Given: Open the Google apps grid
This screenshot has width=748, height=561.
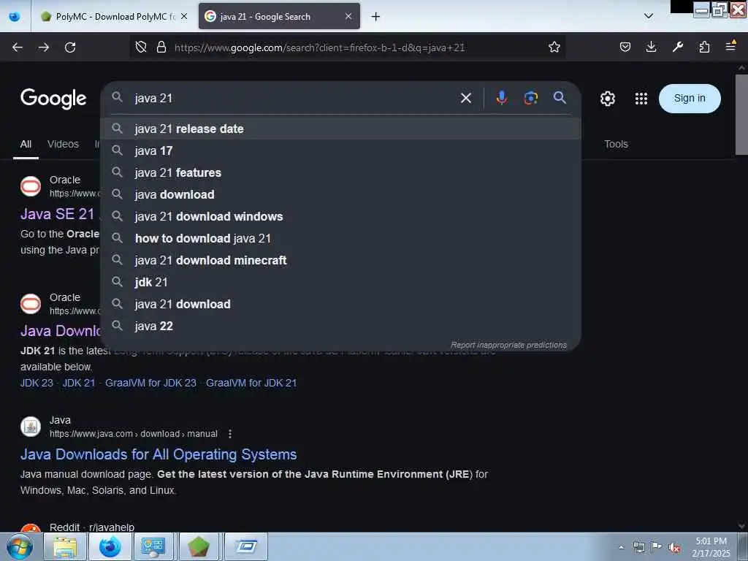Looking at the screenshot, I should pos(641,99).
